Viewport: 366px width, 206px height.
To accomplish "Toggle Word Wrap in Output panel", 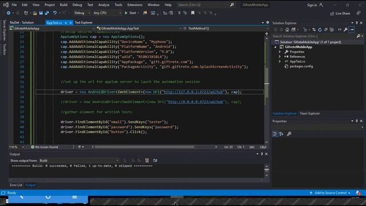I will coord(155,160).
